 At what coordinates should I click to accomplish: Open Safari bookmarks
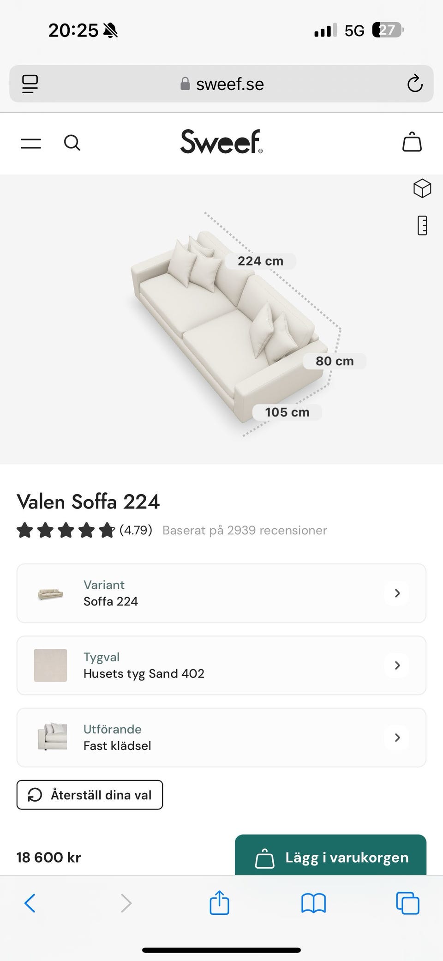pyautogui.click(x=313, y=903)
